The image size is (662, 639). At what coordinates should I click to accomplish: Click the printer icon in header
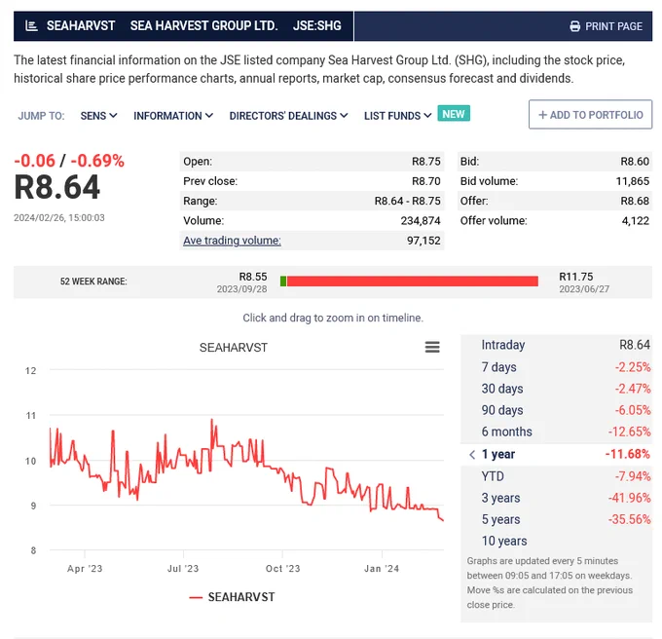[x=574, y=26]
